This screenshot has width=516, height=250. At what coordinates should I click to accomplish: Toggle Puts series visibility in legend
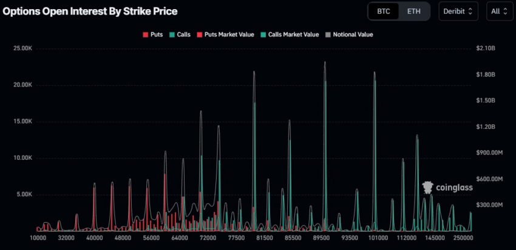click(x=157, y=35)
